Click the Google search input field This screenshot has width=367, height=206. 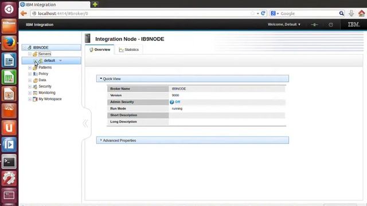(309, 13)
